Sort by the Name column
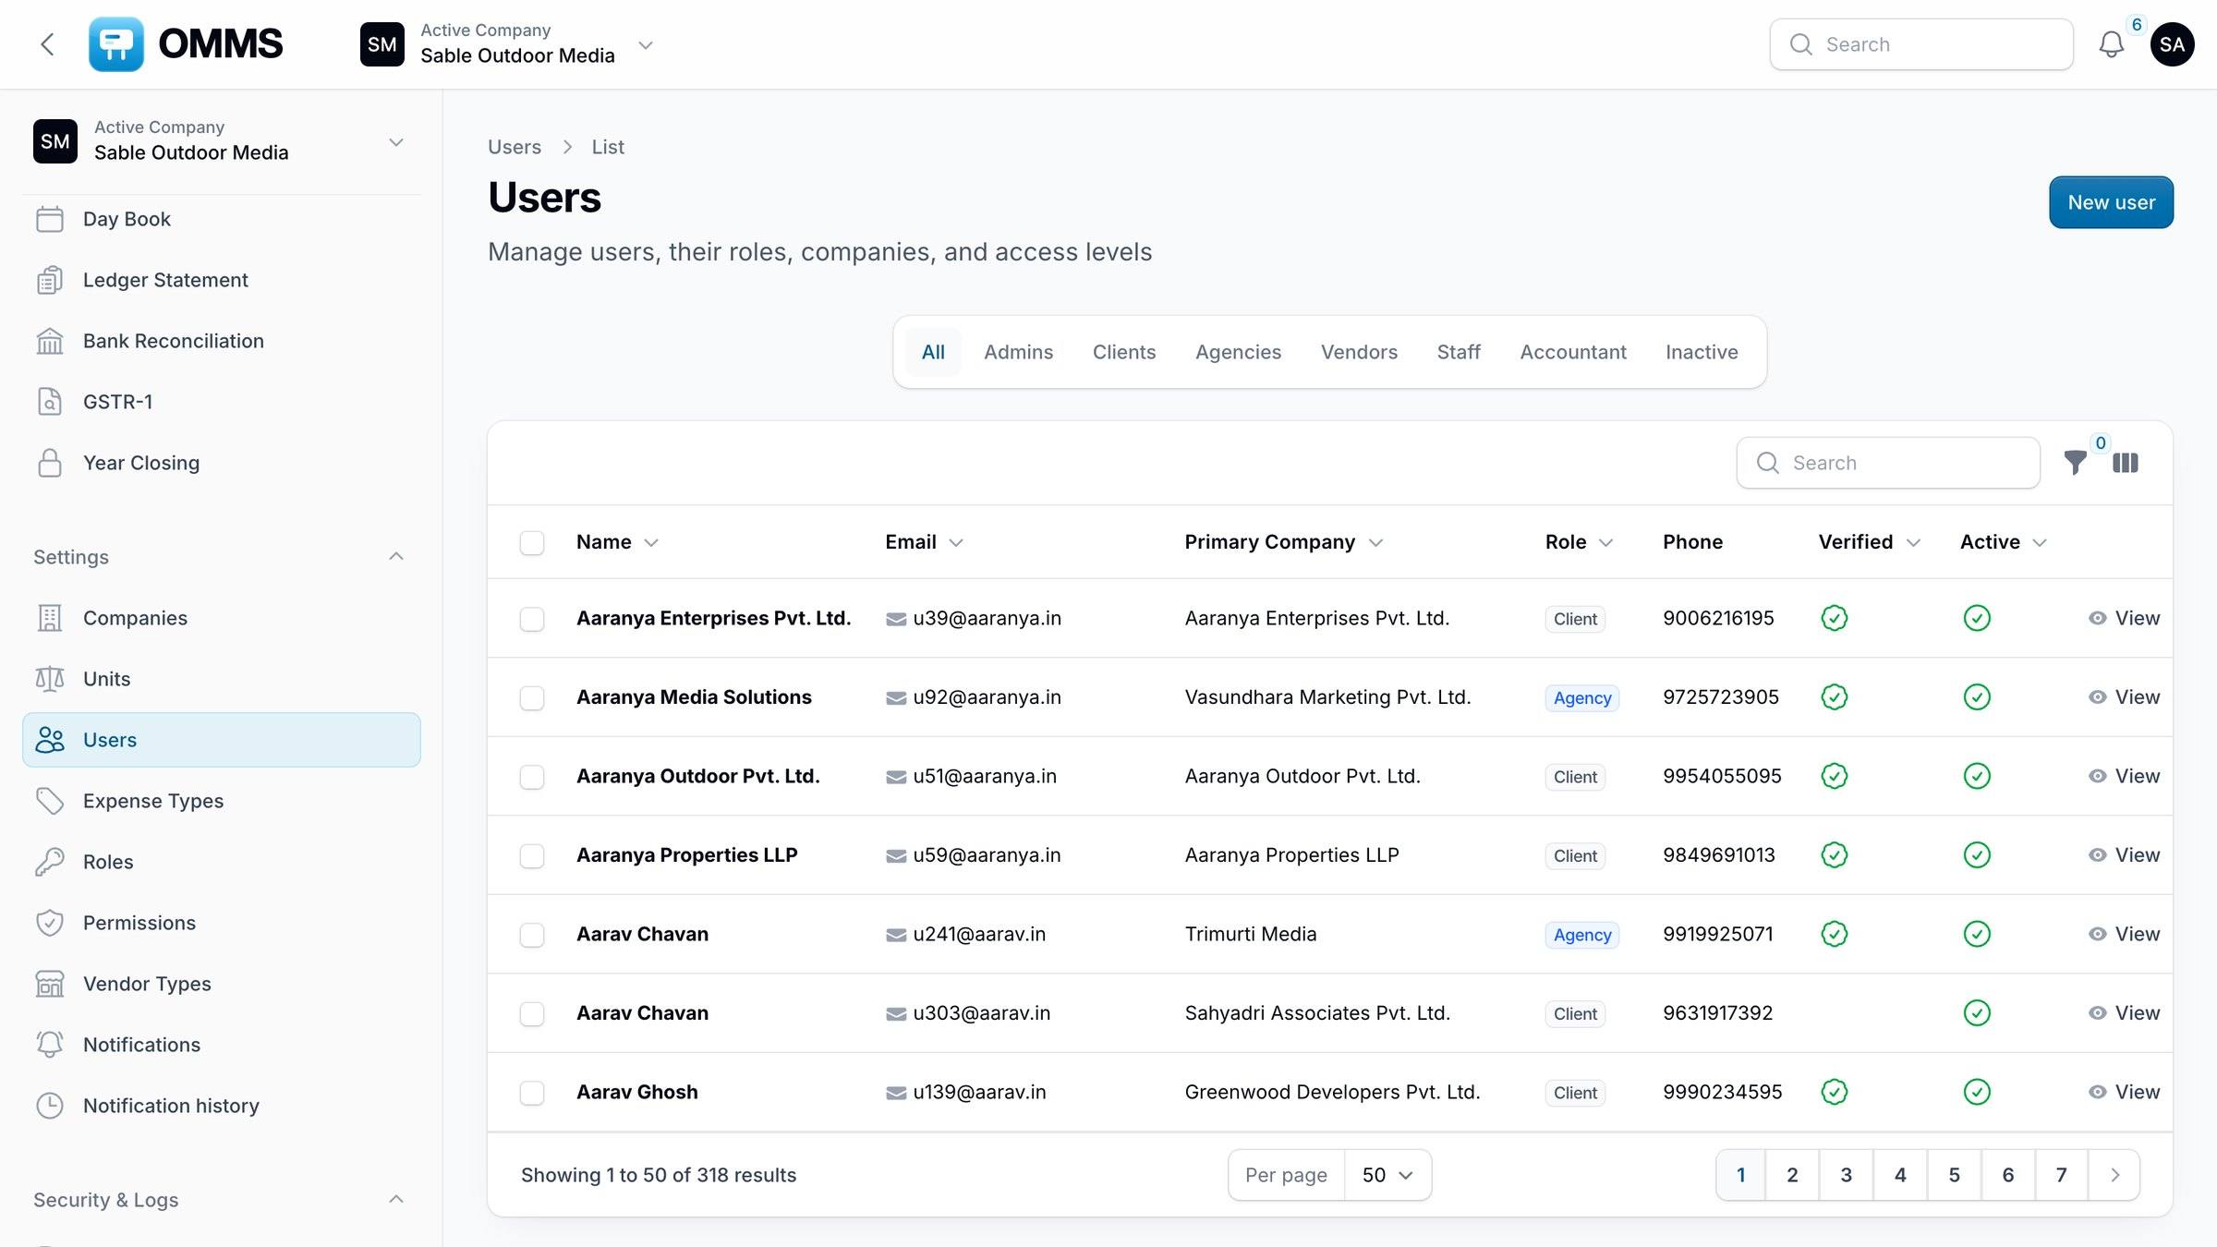Screen dimensions: 2217x1247 pos(617,542)
